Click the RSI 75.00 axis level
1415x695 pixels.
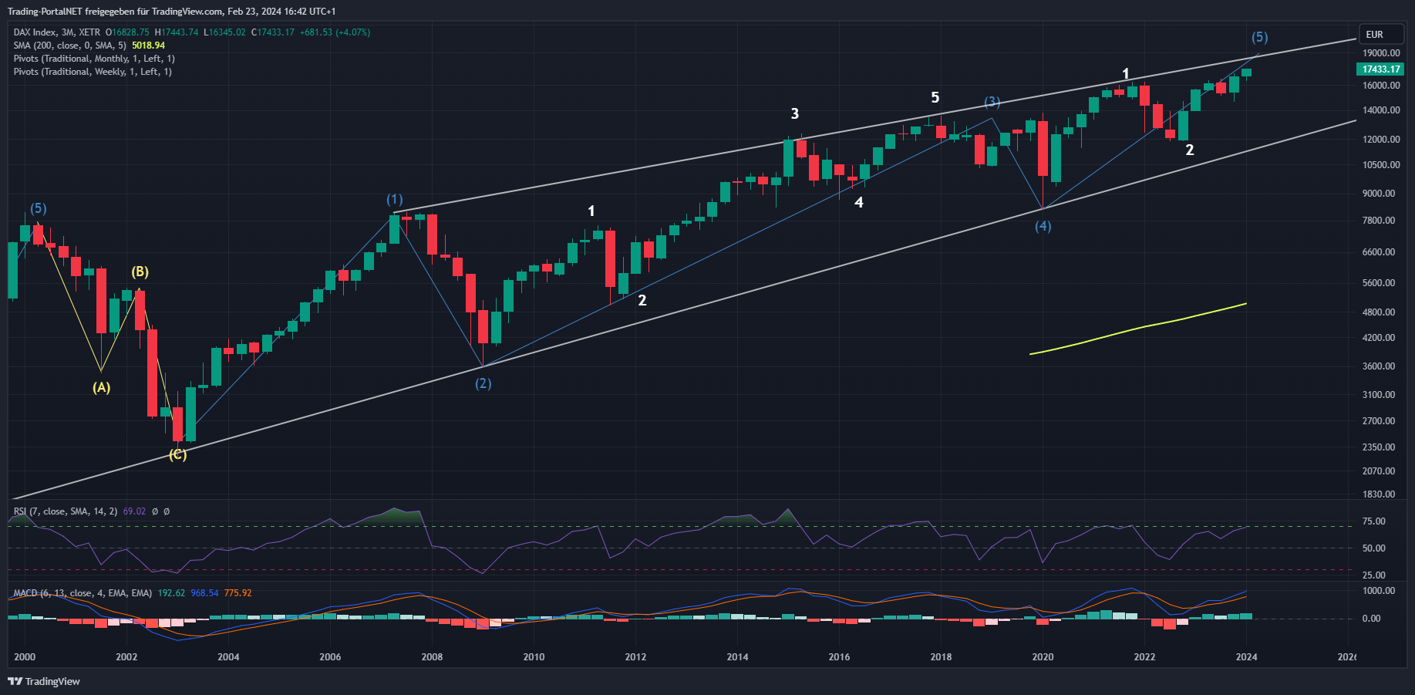[x=1374, y=521]
